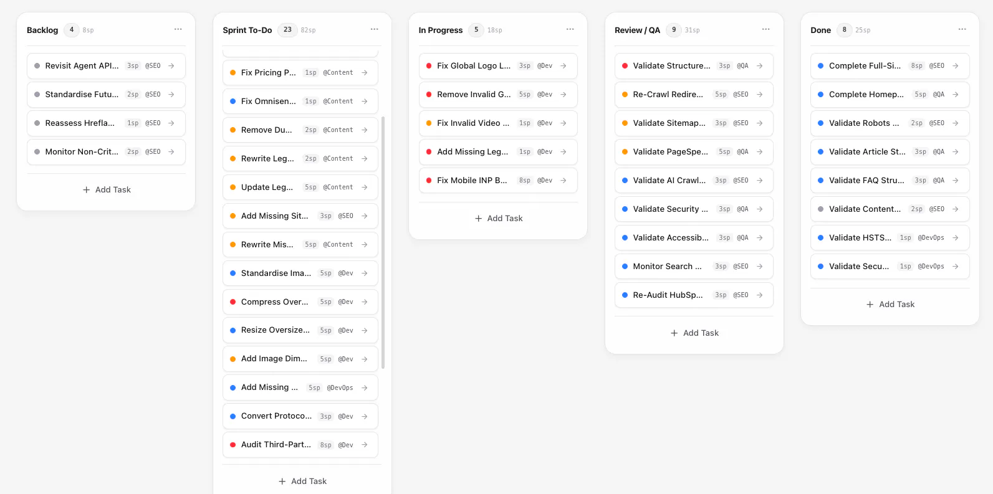This screenshot has width=993, height=494.
Task: Open the In Progress column options menu
Action: pos(570,29)
